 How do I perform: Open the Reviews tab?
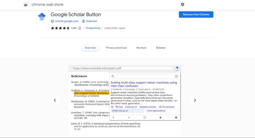pos(141,48)
